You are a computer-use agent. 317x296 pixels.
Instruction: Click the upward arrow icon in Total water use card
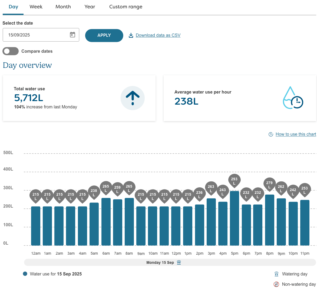click(x=133, y=98)
